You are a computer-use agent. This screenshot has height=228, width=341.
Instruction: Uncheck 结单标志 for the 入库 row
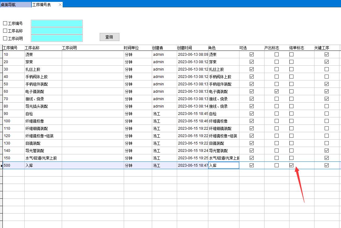[x=291, y=165]
